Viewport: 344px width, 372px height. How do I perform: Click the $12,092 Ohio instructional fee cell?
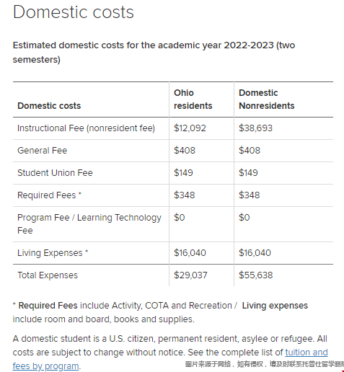coord(190,128)
